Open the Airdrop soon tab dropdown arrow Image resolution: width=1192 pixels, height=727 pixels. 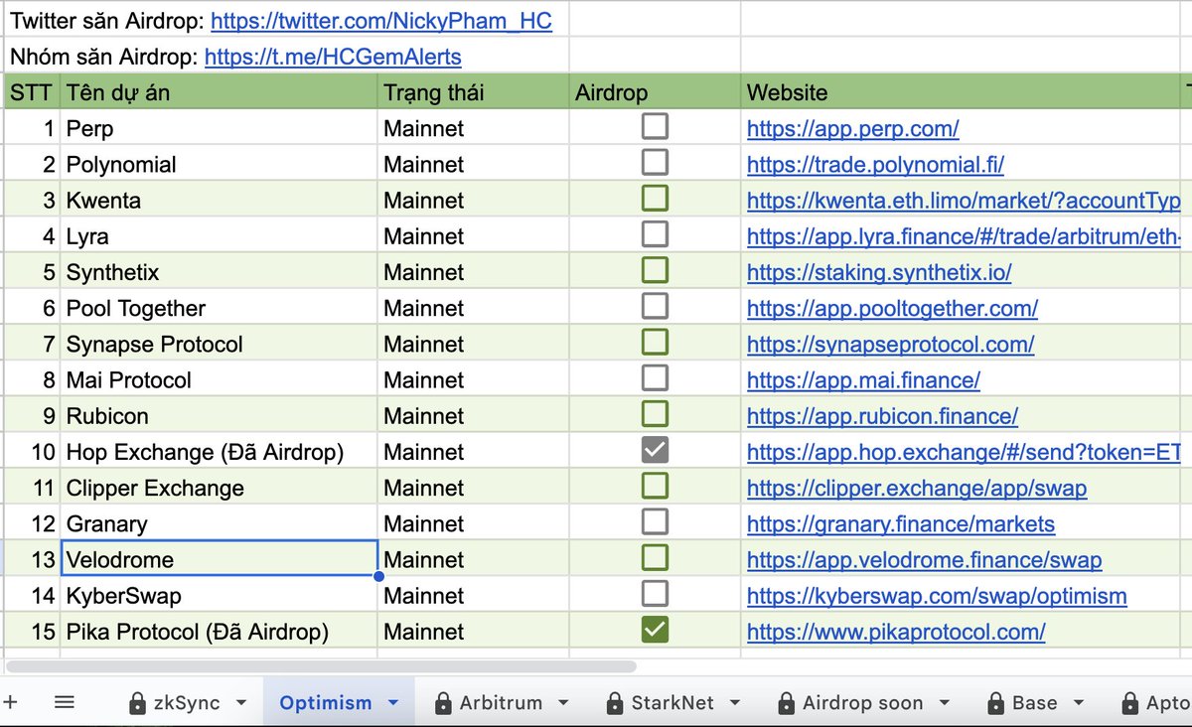(x=945, y=703)
